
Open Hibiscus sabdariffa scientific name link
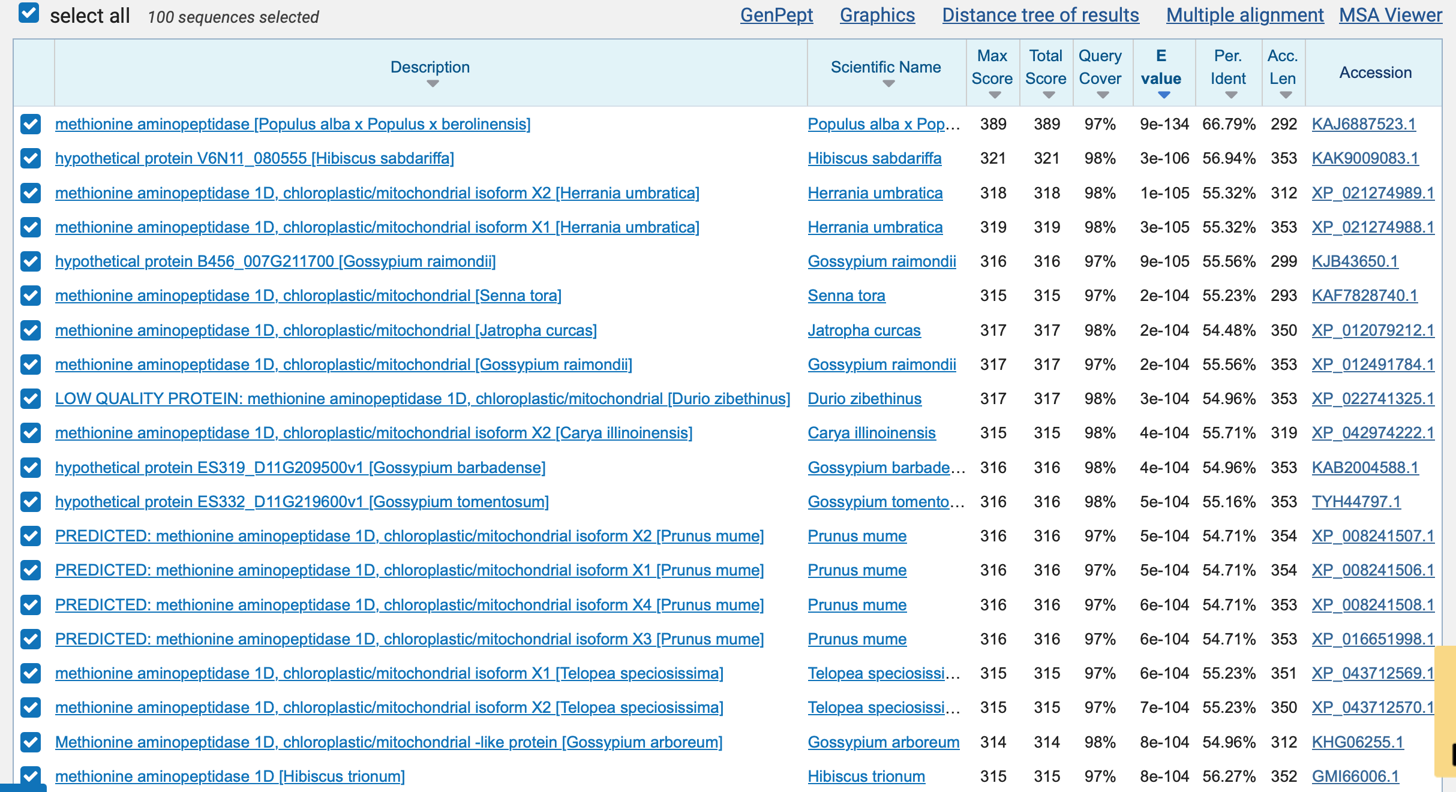click(x=874, y=158)
